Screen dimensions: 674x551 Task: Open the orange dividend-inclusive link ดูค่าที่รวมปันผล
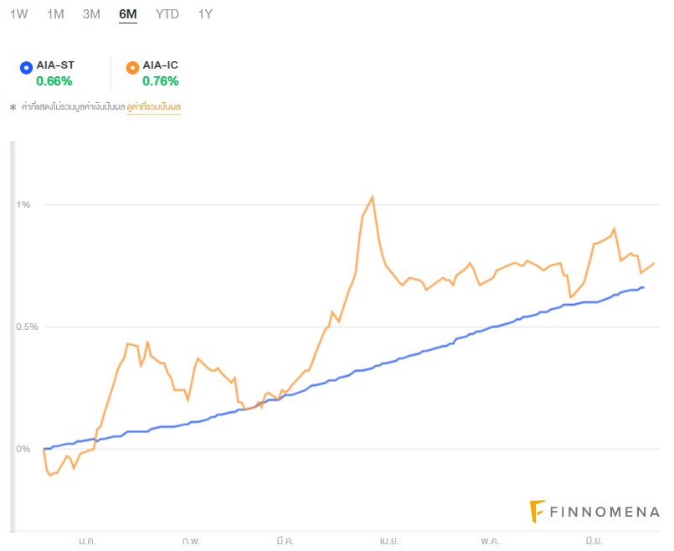click(154, 107)
